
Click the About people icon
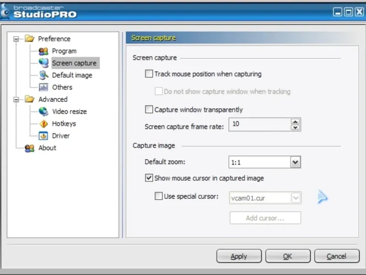(30, 148)
